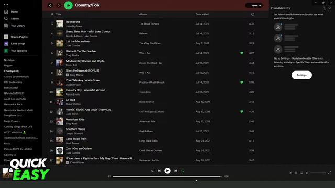Select the Into the Nucleus playlist
The width and height of the screenshot is (335, 188).
(x=13, y=82)
